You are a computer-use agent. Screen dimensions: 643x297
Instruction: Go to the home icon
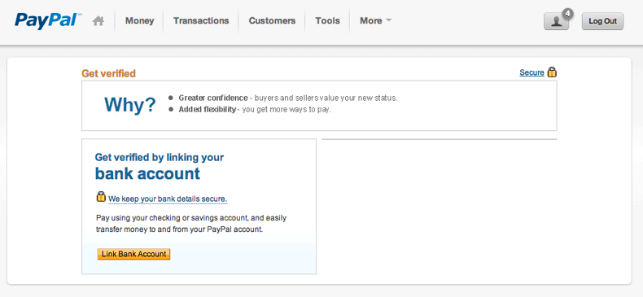(x=98, y=21)
